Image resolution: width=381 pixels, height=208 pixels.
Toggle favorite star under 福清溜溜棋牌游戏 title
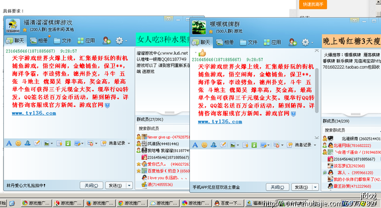coord(25,30)
